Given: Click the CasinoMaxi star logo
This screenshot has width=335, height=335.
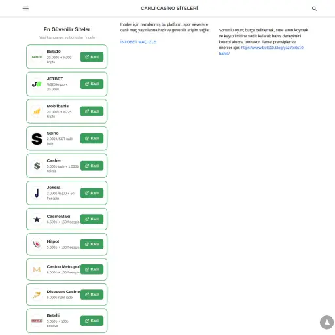Looking at the screenshot, I should [37, 219].
